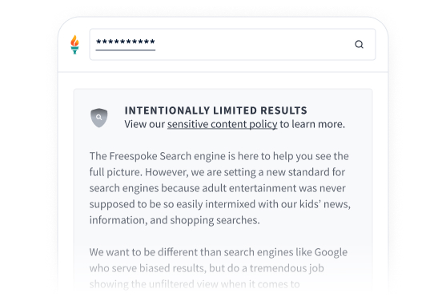446x297 pixels.
Task: Click the faded line showing the unfiltered view
Action: [x=195, y=284]
